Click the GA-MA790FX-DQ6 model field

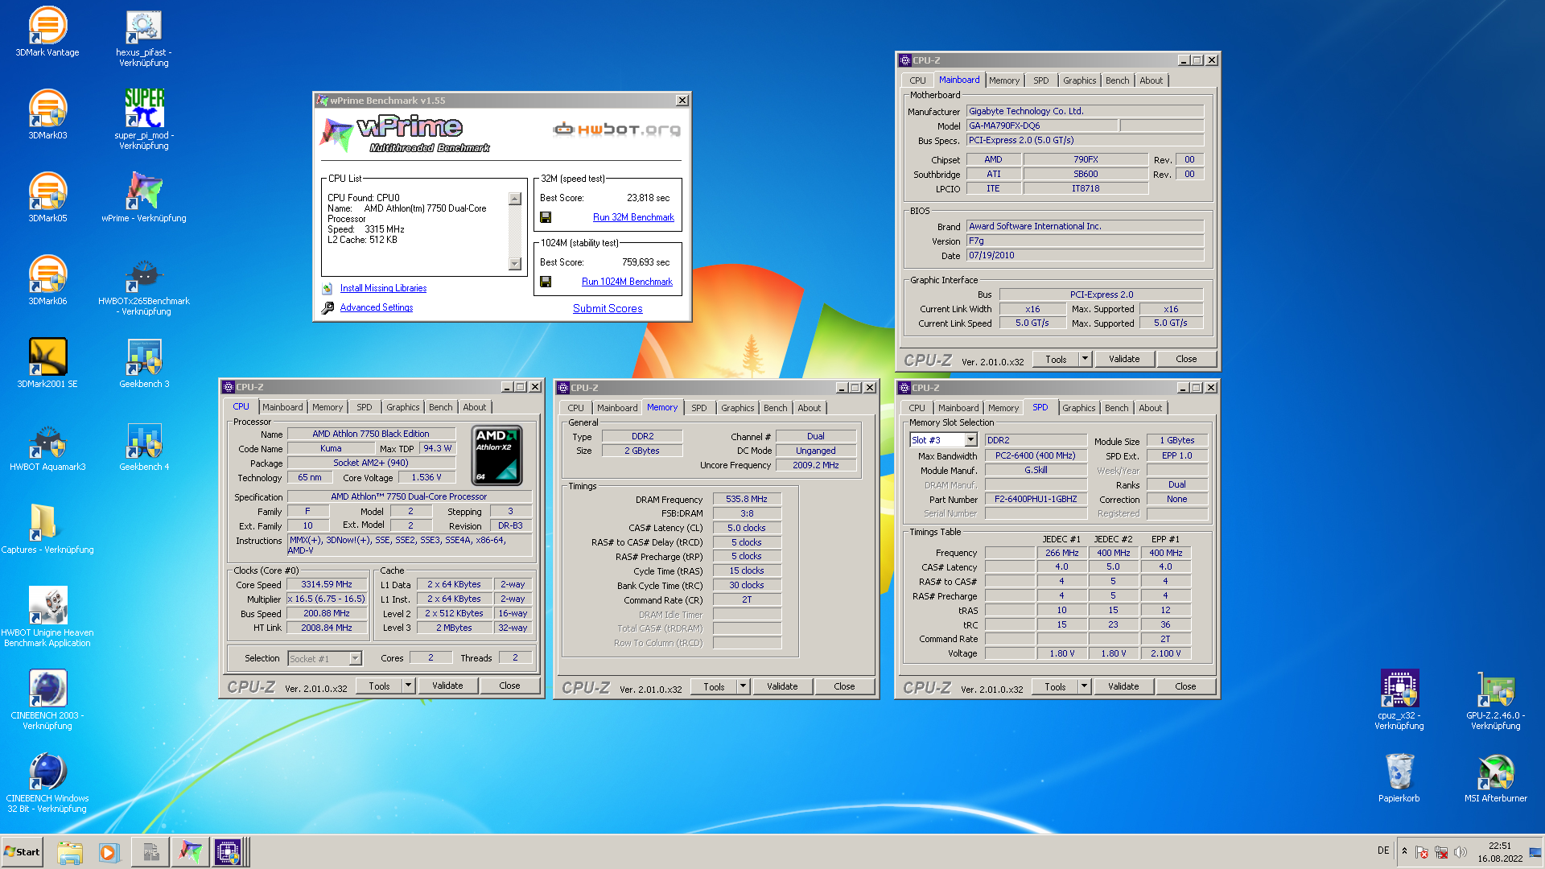tap(1042, 126)
